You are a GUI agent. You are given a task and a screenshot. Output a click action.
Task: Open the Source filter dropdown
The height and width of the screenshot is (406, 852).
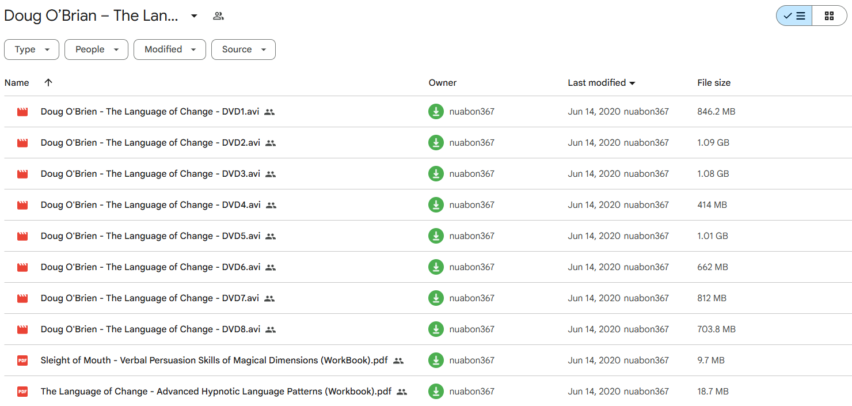244,50
